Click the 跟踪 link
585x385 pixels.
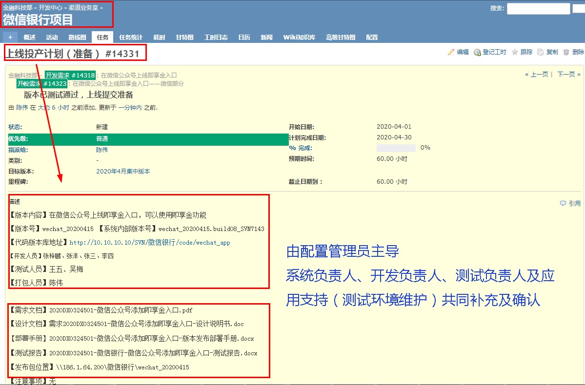(x=526, y=52)
